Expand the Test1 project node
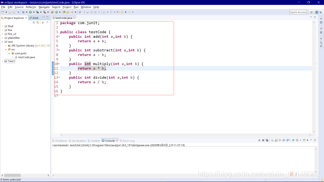Viewport: 324px width, 182px height. (3, 61)
